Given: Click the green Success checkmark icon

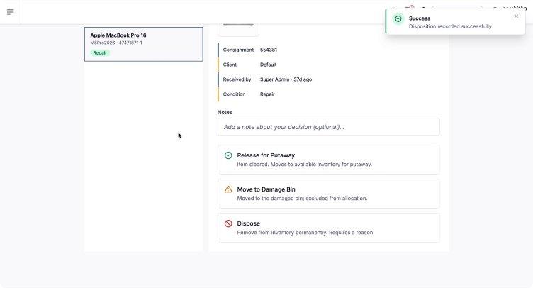Looking at the screenshot, I should (x=398, y=18).
